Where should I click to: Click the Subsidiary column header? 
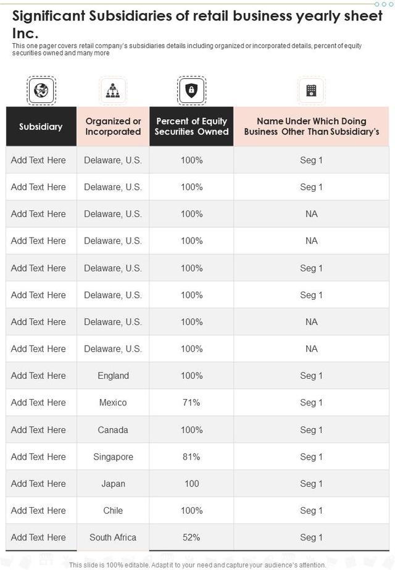[x=41, y=126]
